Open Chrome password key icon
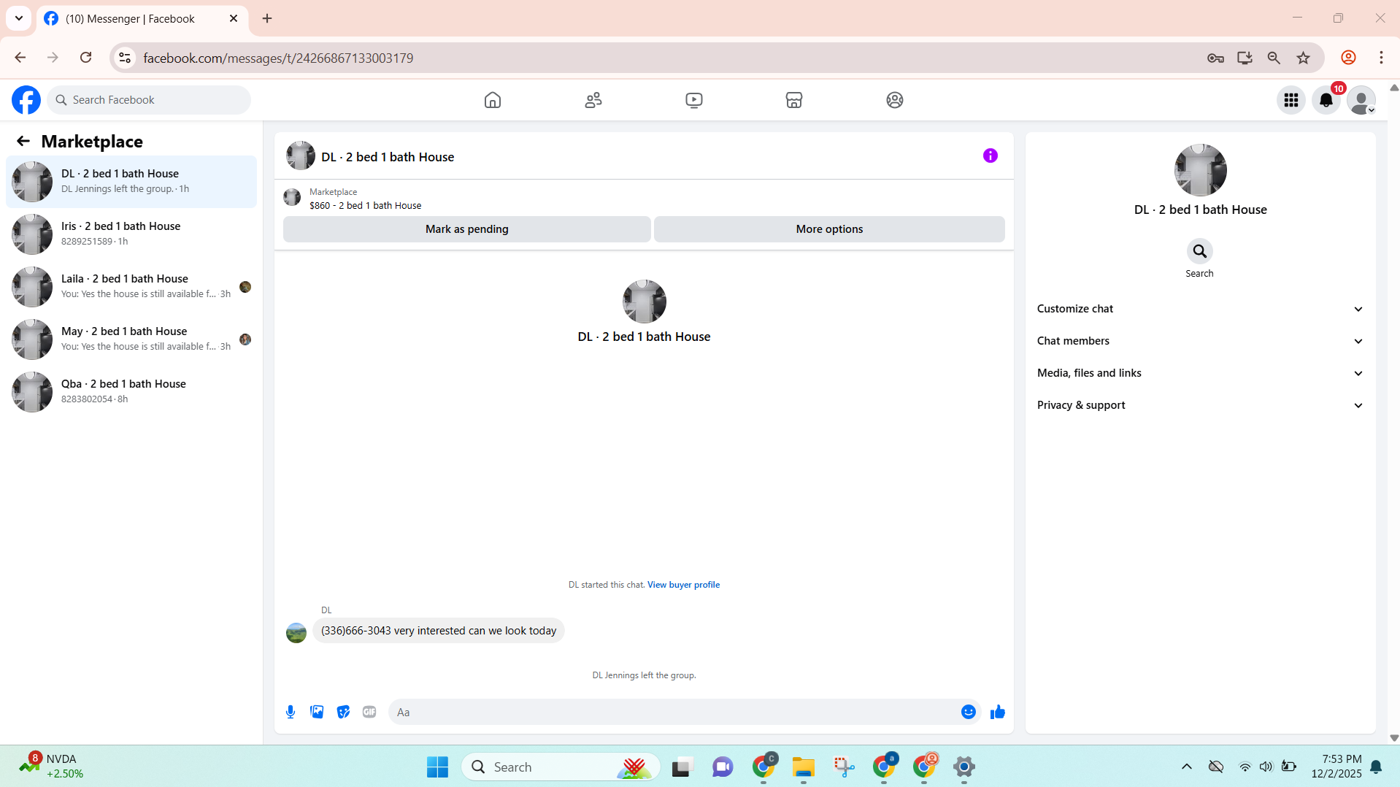 [x=1216, y=58]
